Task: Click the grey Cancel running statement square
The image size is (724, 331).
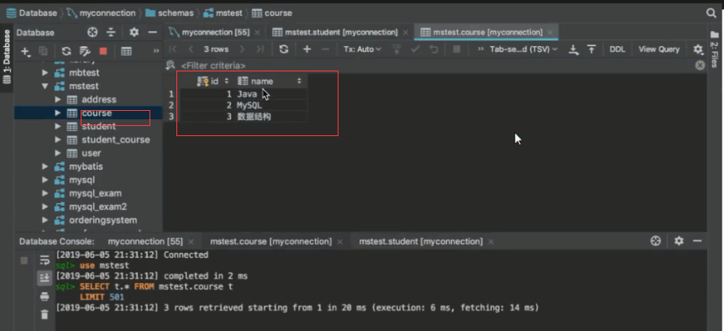Action: pos(457,49)
